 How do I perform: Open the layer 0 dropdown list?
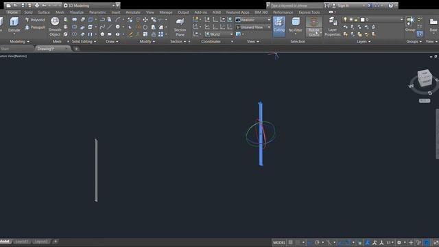pyautogui.click(x=372, y=19)
